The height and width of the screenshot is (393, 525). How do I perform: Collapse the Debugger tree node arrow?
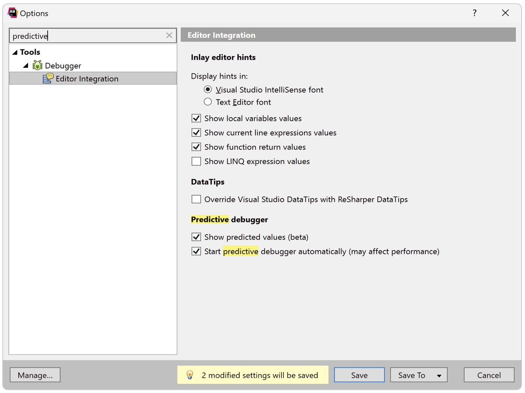[x=26, y=66]
